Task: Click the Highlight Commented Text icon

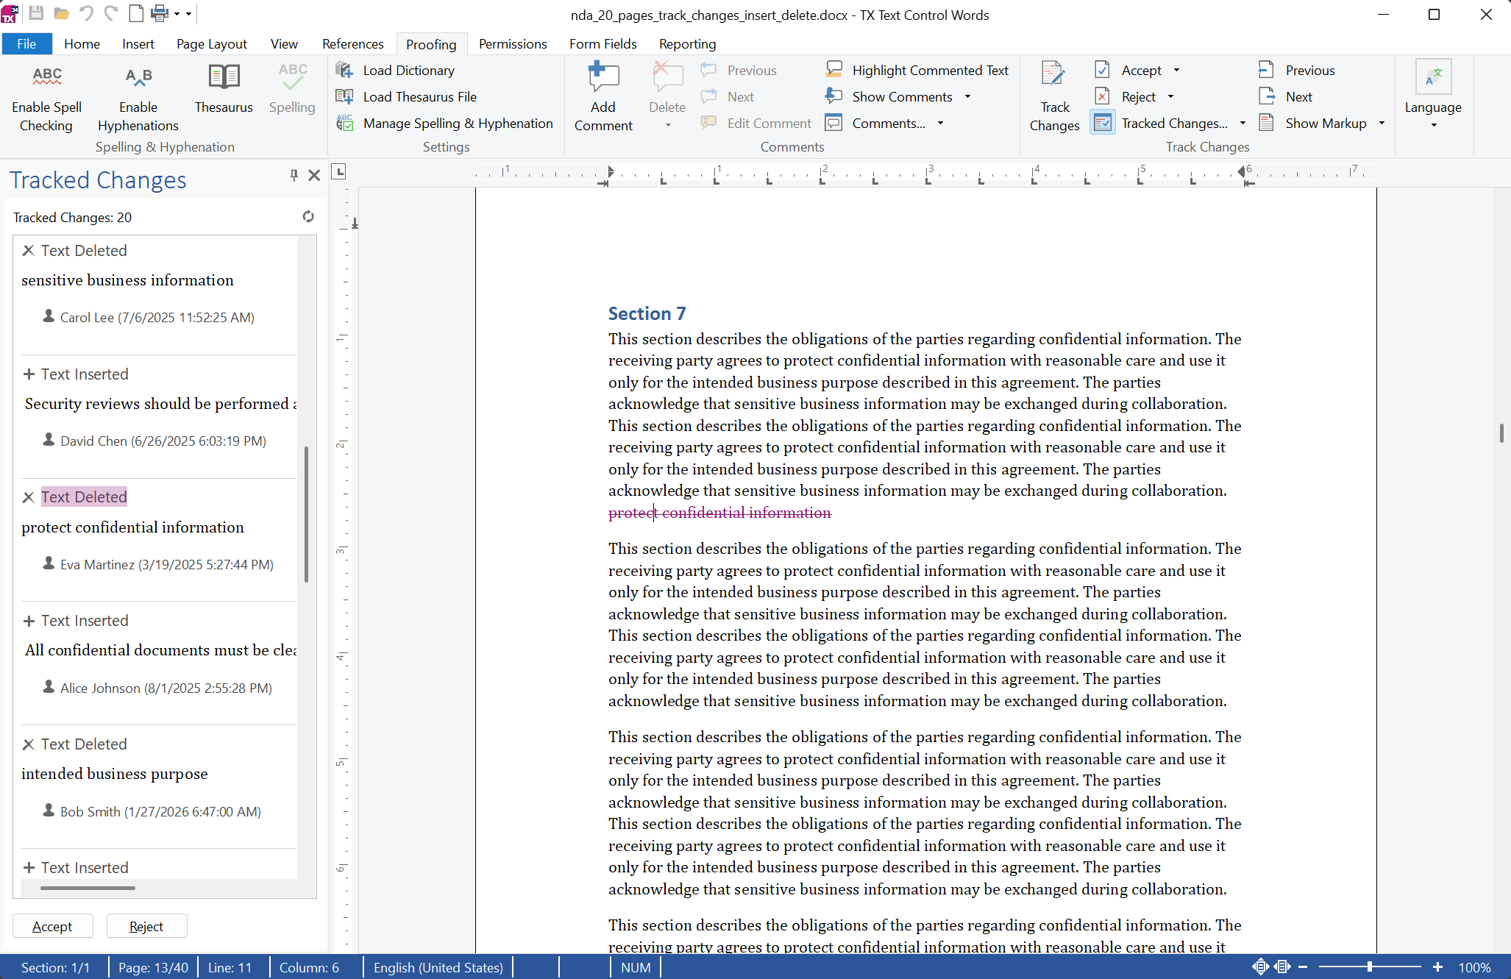Action: click(834, 70)
